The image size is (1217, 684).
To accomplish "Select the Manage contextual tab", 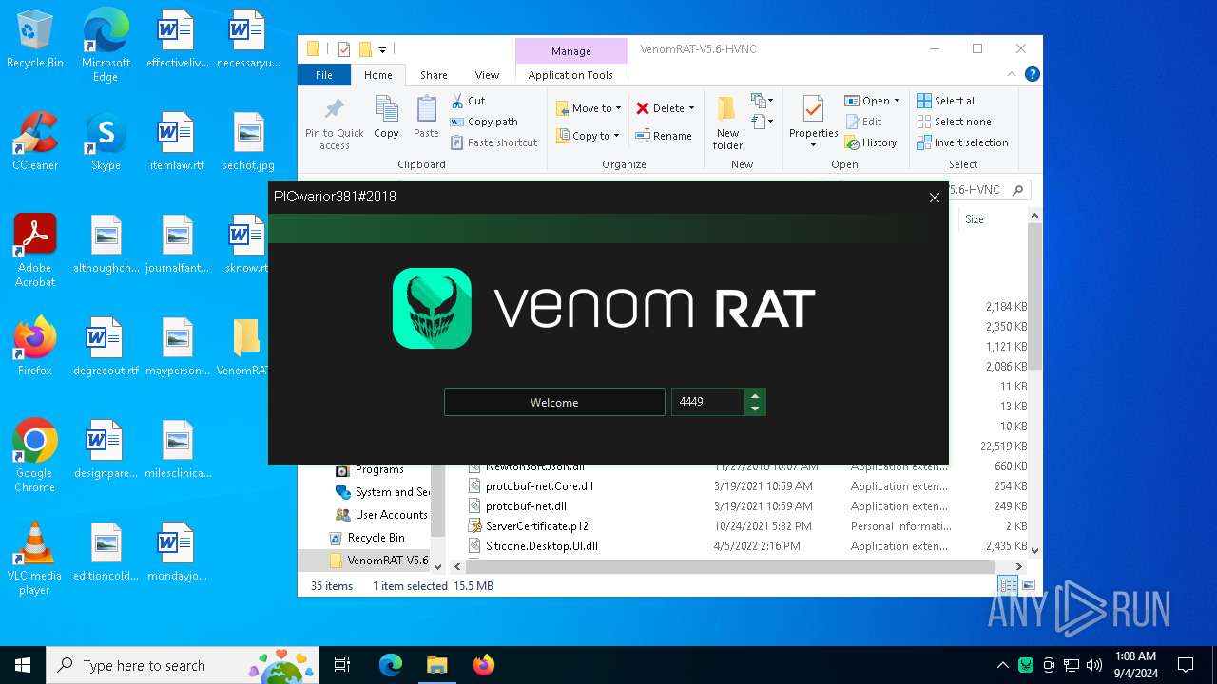I will click(570, 51).
